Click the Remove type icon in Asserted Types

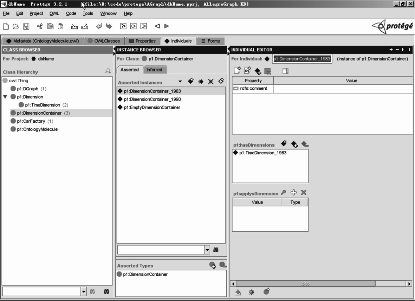(x=223, y=264)
